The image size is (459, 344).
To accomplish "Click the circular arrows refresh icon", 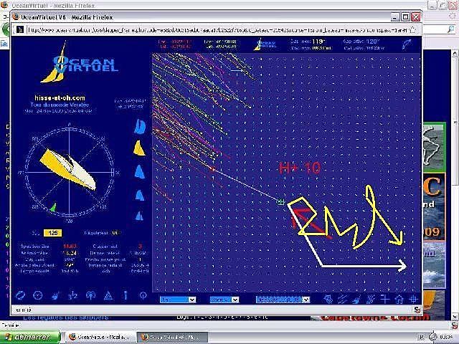I will [20, 295].
